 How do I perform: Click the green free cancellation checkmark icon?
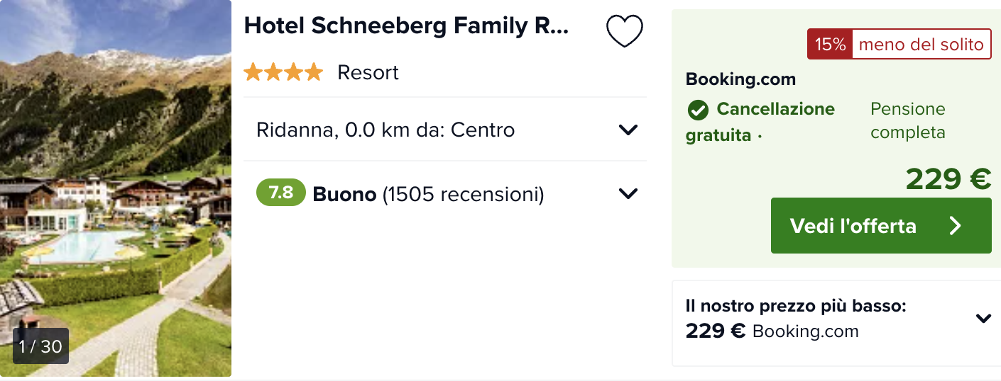[x=698, y=110]
